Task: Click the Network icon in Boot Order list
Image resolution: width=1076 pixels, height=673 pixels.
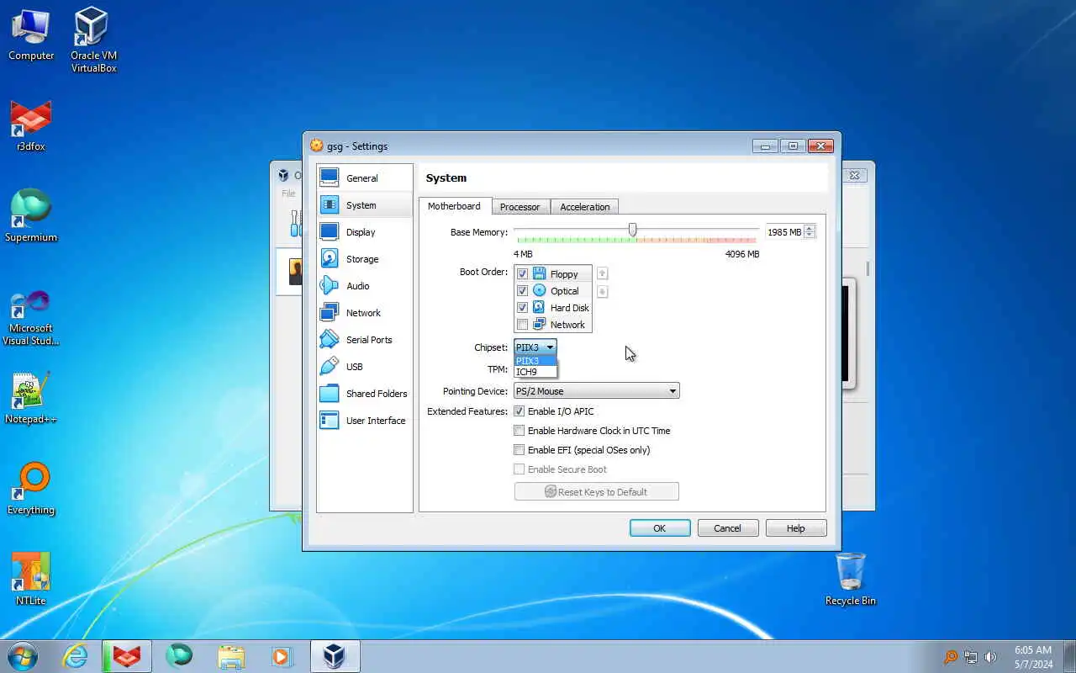Action: pos(540,324)
